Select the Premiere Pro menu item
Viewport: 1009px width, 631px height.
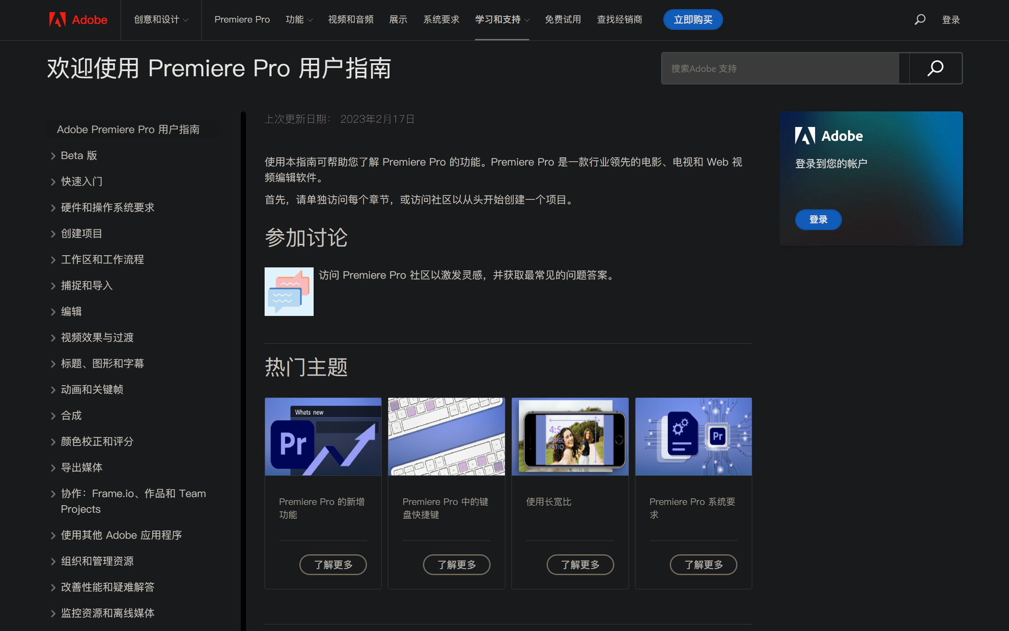click(242, 20)
